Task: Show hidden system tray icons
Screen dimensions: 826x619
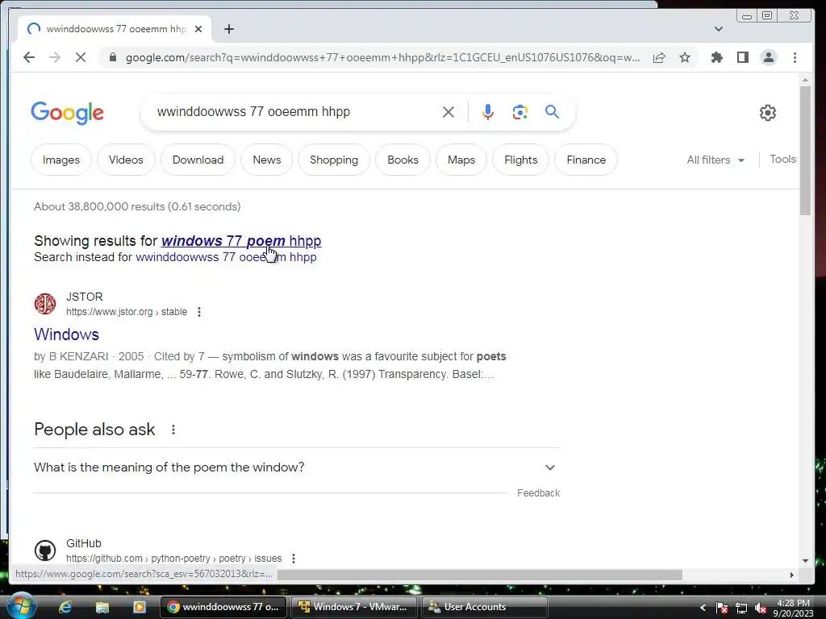Action: tap(703, 608)
